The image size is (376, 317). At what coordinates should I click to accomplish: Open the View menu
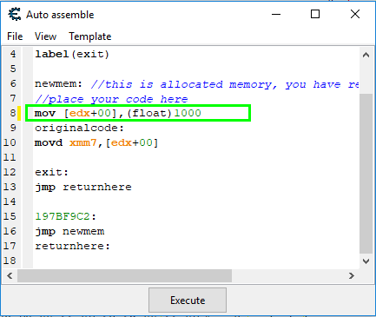click(x=45, y=36)
